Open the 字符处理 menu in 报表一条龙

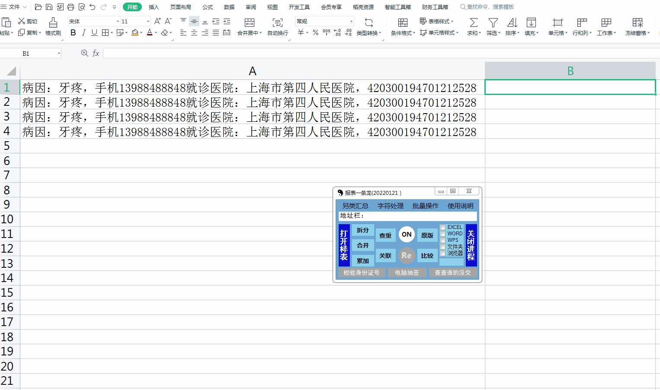click(x=391, y=206)
